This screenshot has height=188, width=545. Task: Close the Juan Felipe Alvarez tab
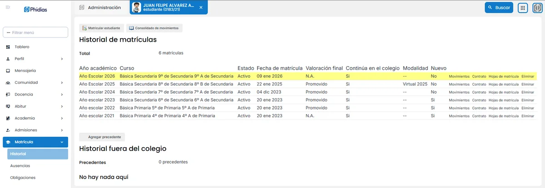tap(201, 8)
